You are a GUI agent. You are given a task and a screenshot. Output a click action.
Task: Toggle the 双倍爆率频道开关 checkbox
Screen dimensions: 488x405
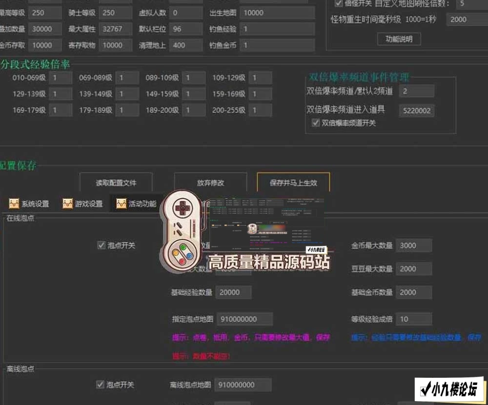pos(316,122)
